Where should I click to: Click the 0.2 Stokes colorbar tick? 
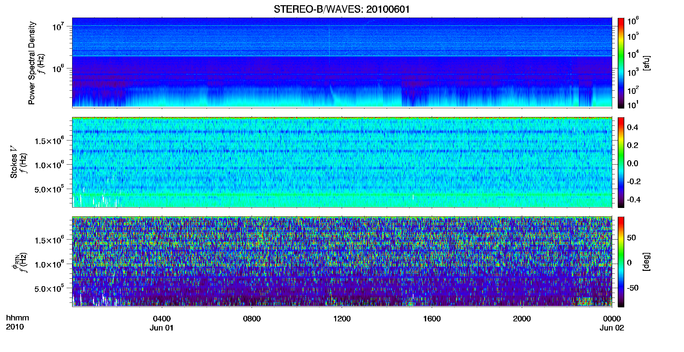[x=632, y=145]
